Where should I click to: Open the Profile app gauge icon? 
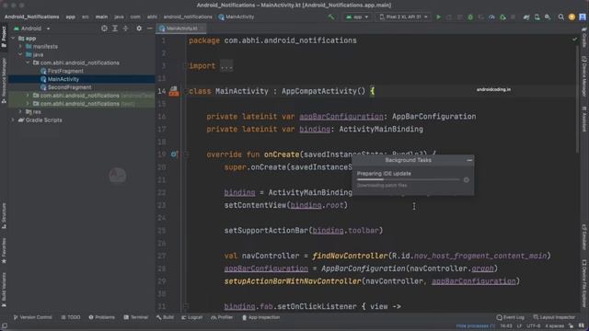[x=491, y=17]
